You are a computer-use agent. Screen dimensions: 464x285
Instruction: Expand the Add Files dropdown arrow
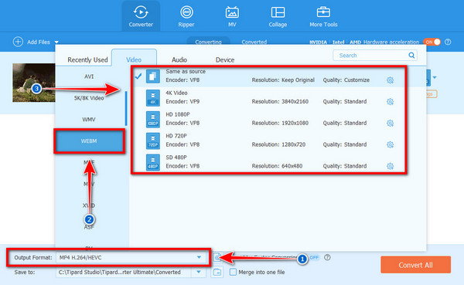point(56,42)
